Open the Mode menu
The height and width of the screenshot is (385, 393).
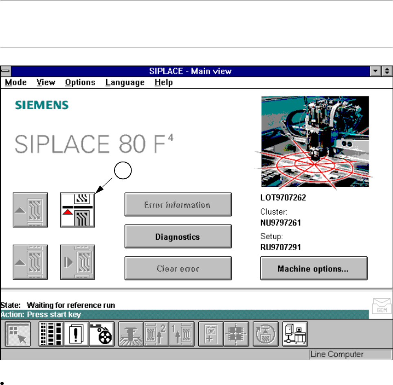pyautogui.click(x=16, y=83)
